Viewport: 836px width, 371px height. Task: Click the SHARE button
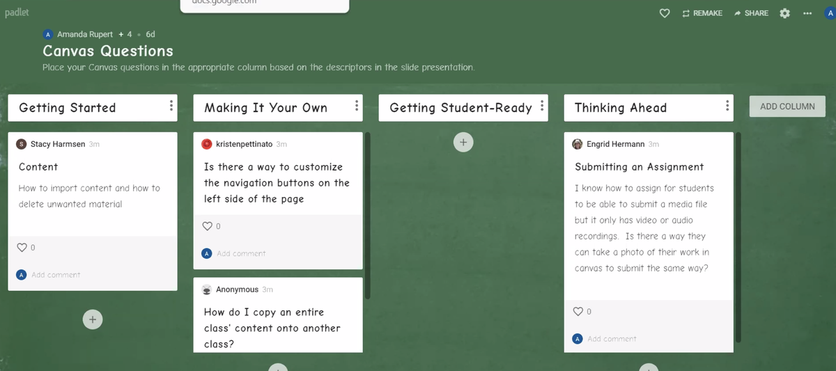point(751,13)
